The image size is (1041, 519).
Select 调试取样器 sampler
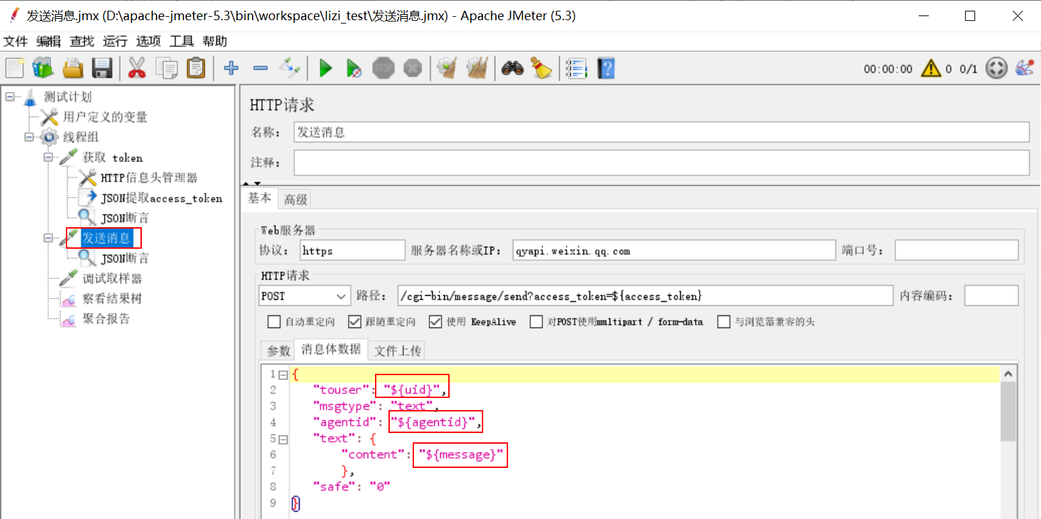112,278
